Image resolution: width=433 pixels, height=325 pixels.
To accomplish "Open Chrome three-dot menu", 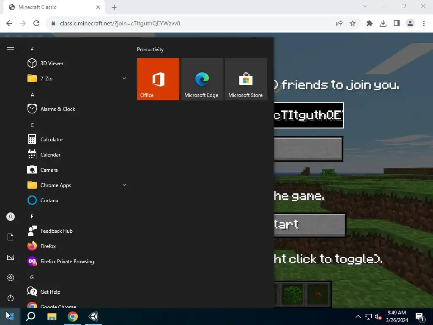I will coord(424,24).
